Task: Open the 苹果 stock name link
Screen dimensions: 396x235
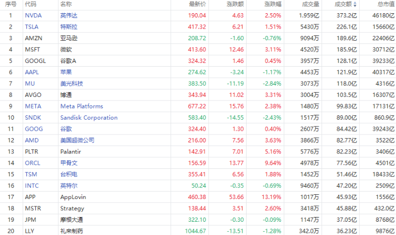Action: [x=66, y=72]
